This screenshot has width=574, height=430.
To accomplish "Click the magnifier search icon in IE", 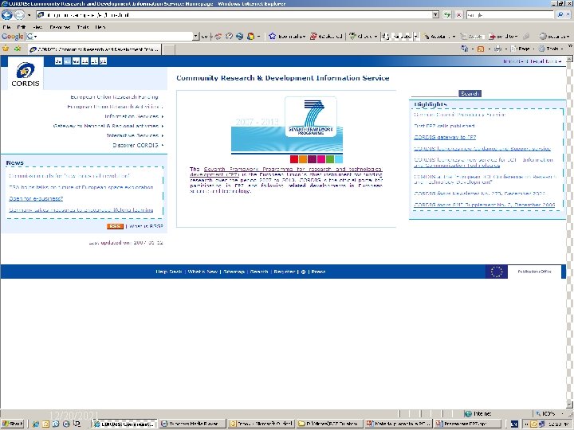I will [560, 15].
